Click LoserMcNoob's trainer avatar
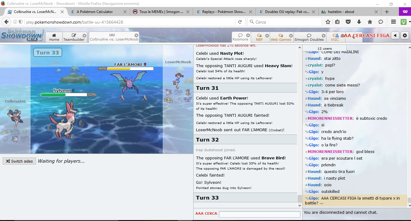 (x=178, y=80)
